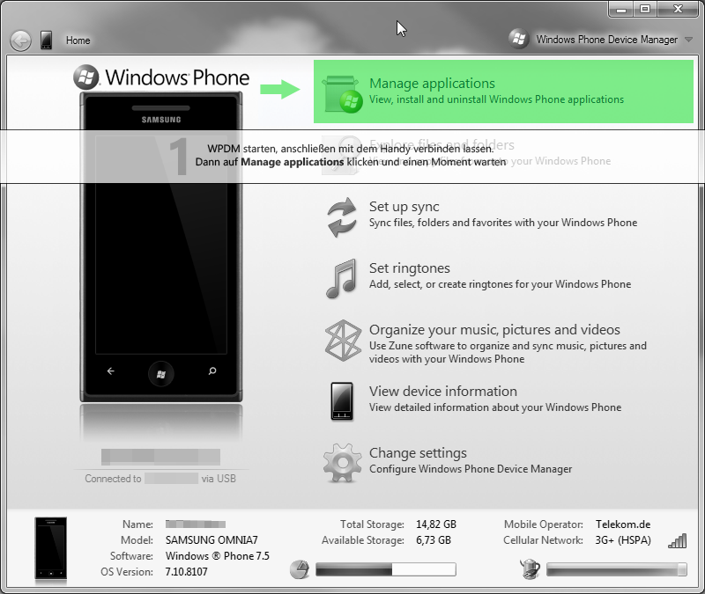Click the Samsung phone image screen
Image resolution: width=705 pixels, height=594 pixels.
161,245
